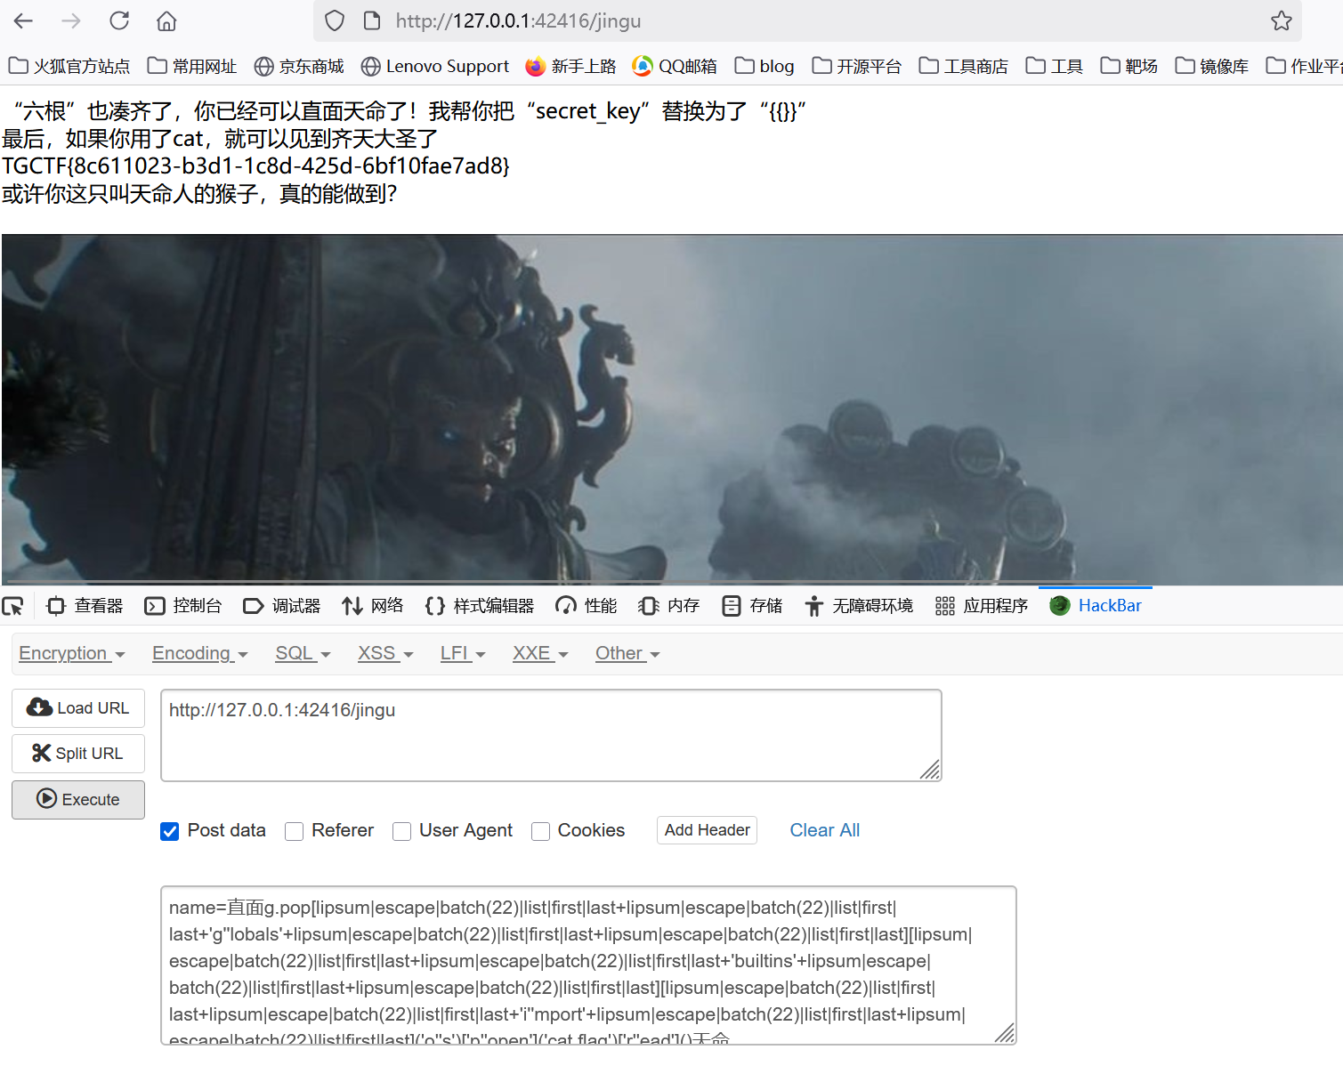The image size is (1343, 1074).
Task: Expand the SQL dropdown menu
Action: 303,653
